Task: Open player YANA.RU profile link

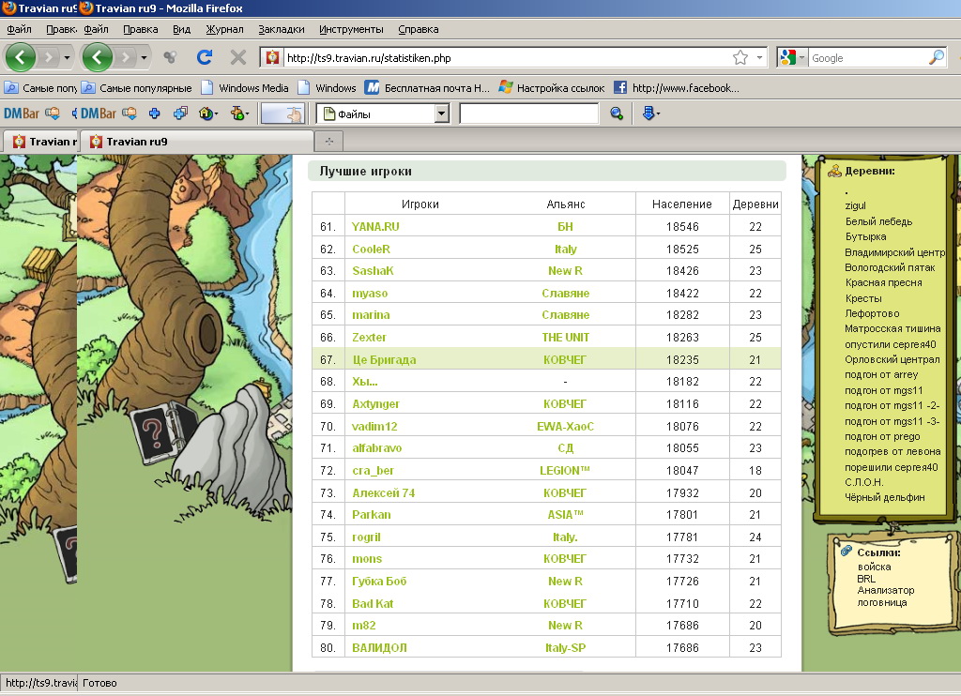Action: 375,227
